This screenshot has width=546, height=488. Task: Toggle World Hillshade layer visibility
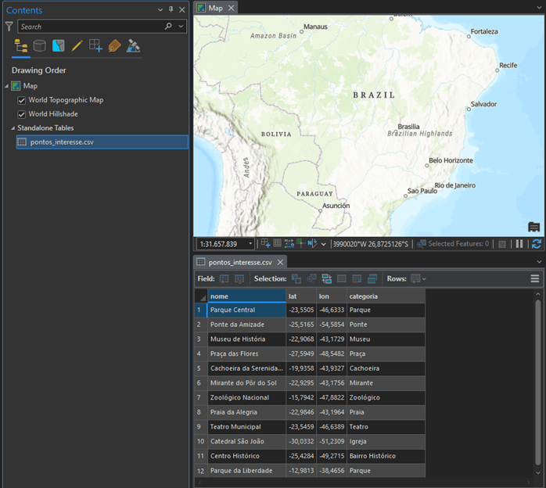pos(22,114)
